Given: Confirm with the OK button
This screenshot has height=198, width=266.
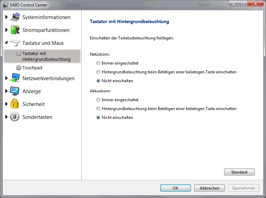Looking at the screenshot, I should [176, 188].
